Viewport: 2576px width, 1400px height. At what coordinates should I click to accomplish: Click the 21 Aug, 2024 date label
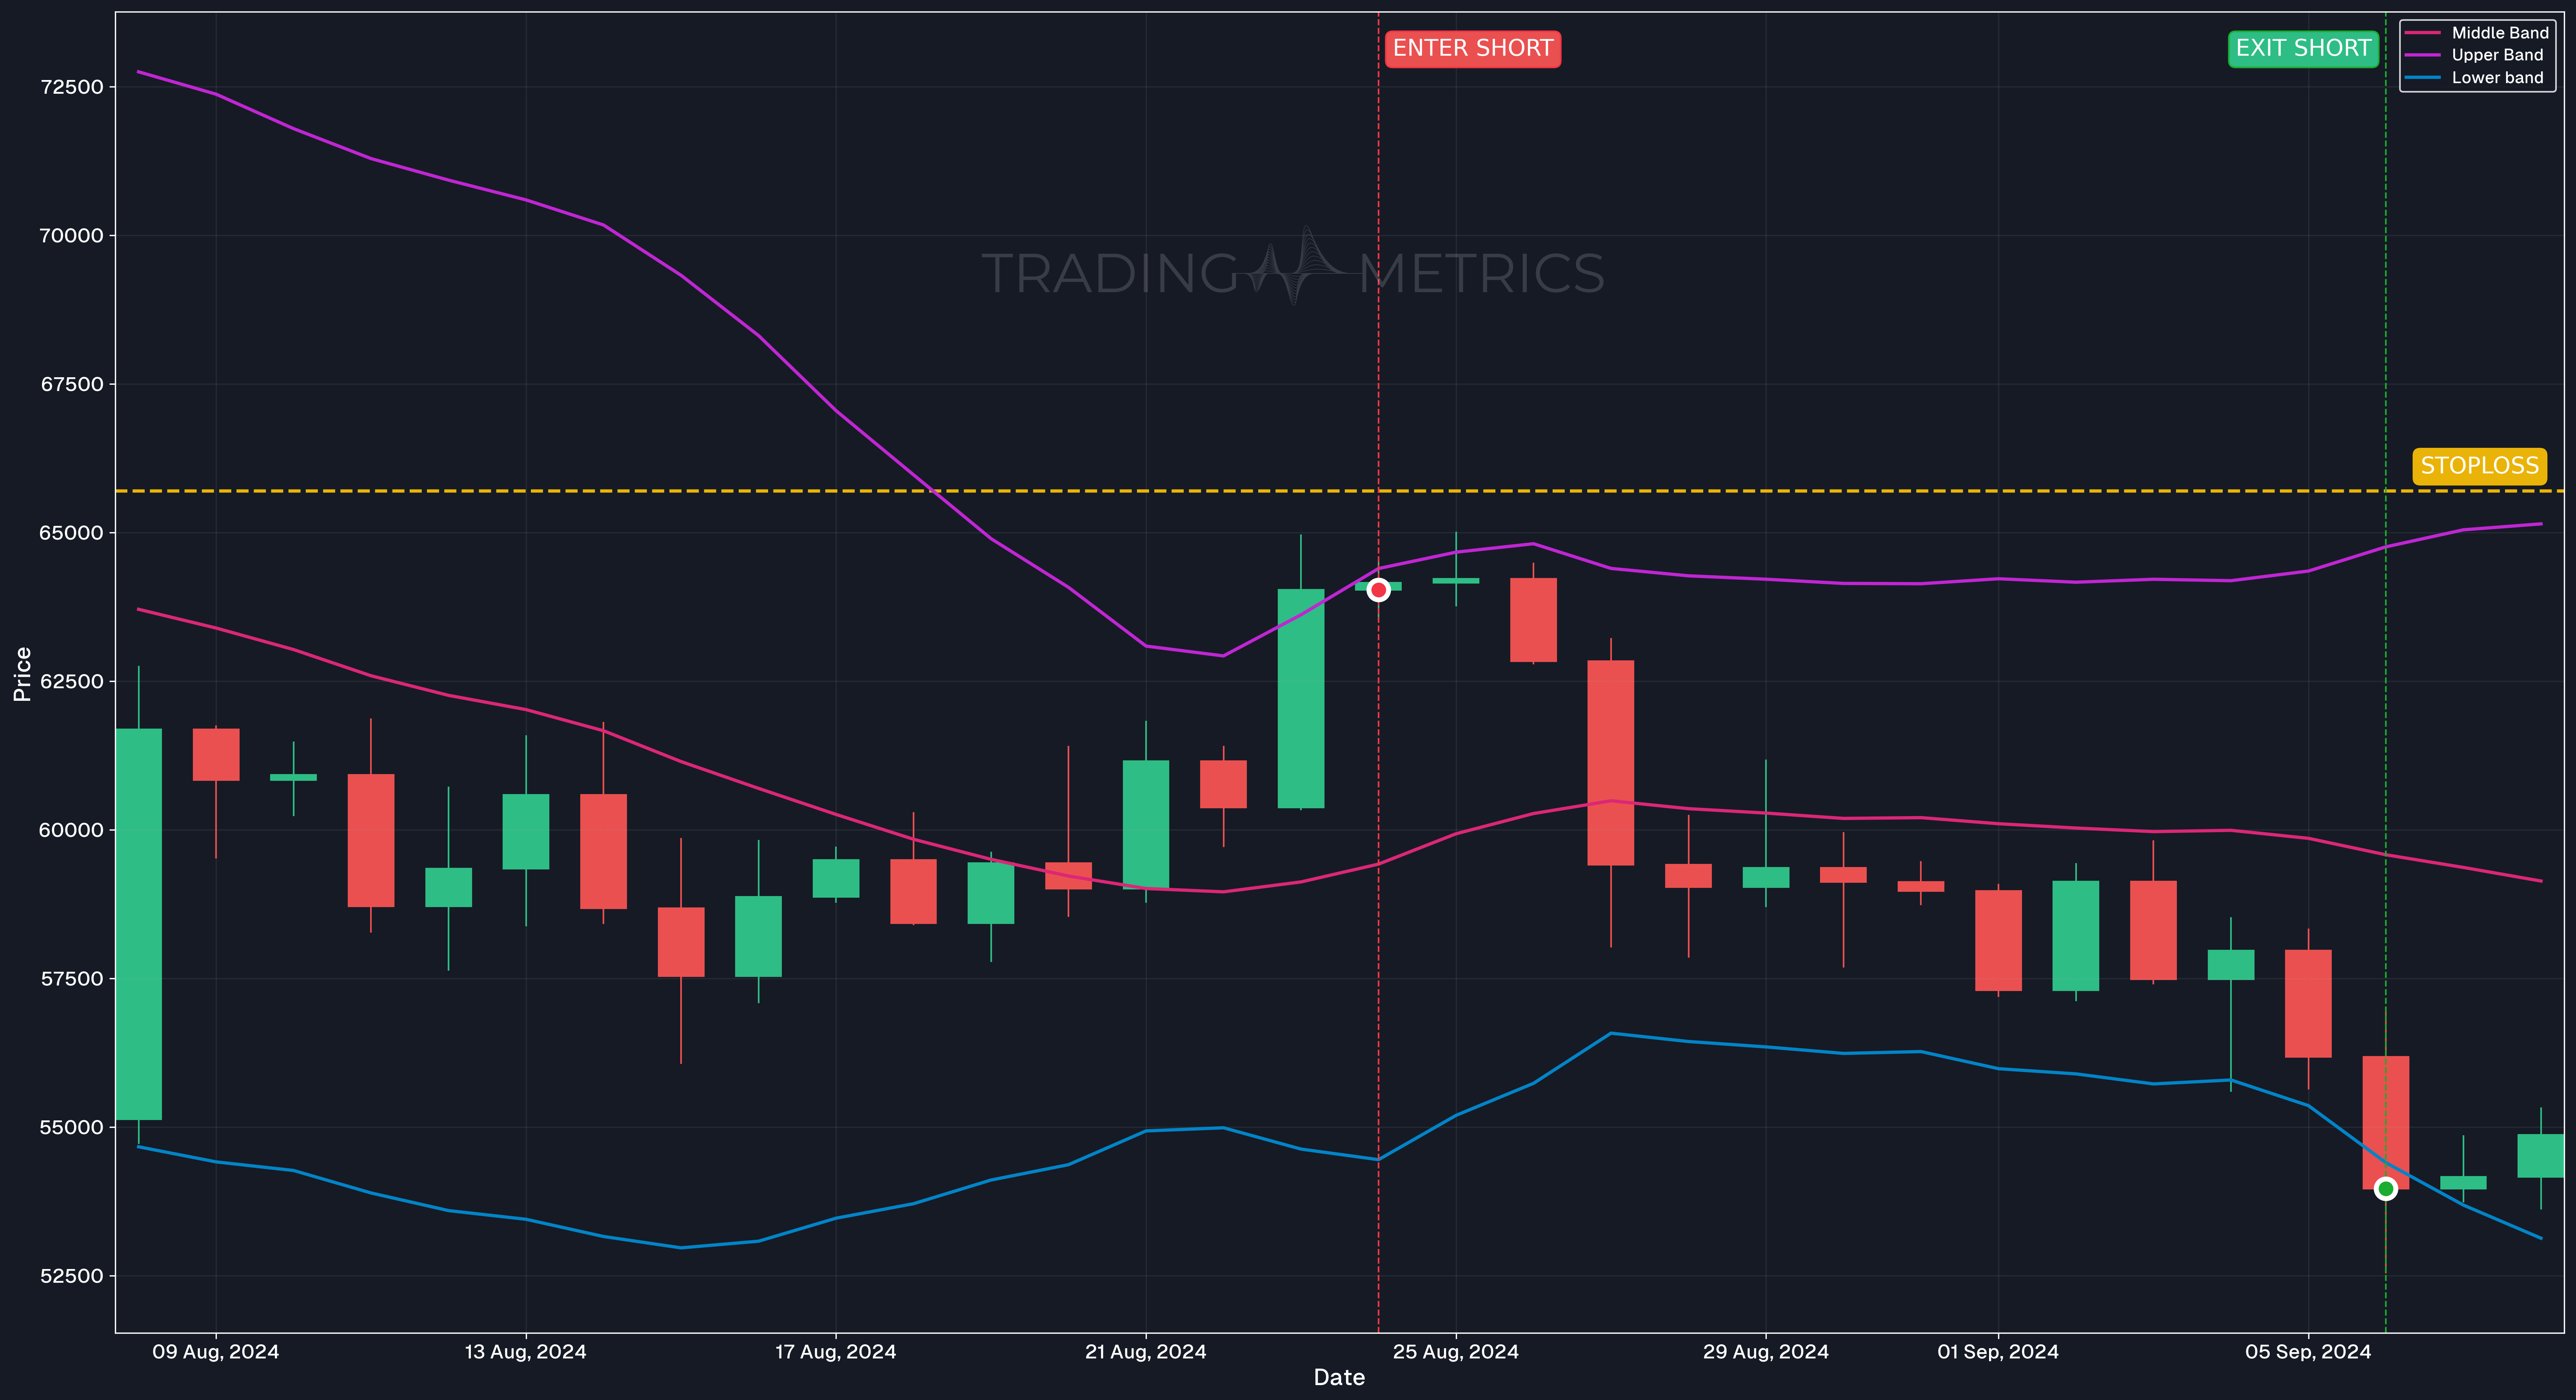click(x=1146, y=1352)
